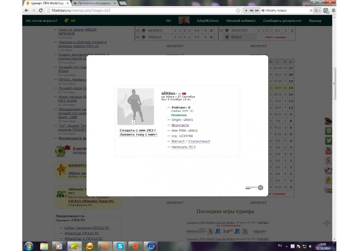The width and height of the screenshot is (359, 251).
Task: Open the 'Статистика' link in the popup
Action: 199,142
